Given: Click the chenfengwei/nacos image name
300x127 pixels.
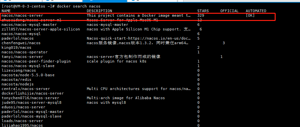Looking at the screenshot, I should (21, 43).
